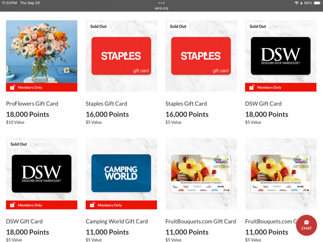Select the blue Camping World gift card image
This screenshot has height=242, width=323.
point(121,173)
